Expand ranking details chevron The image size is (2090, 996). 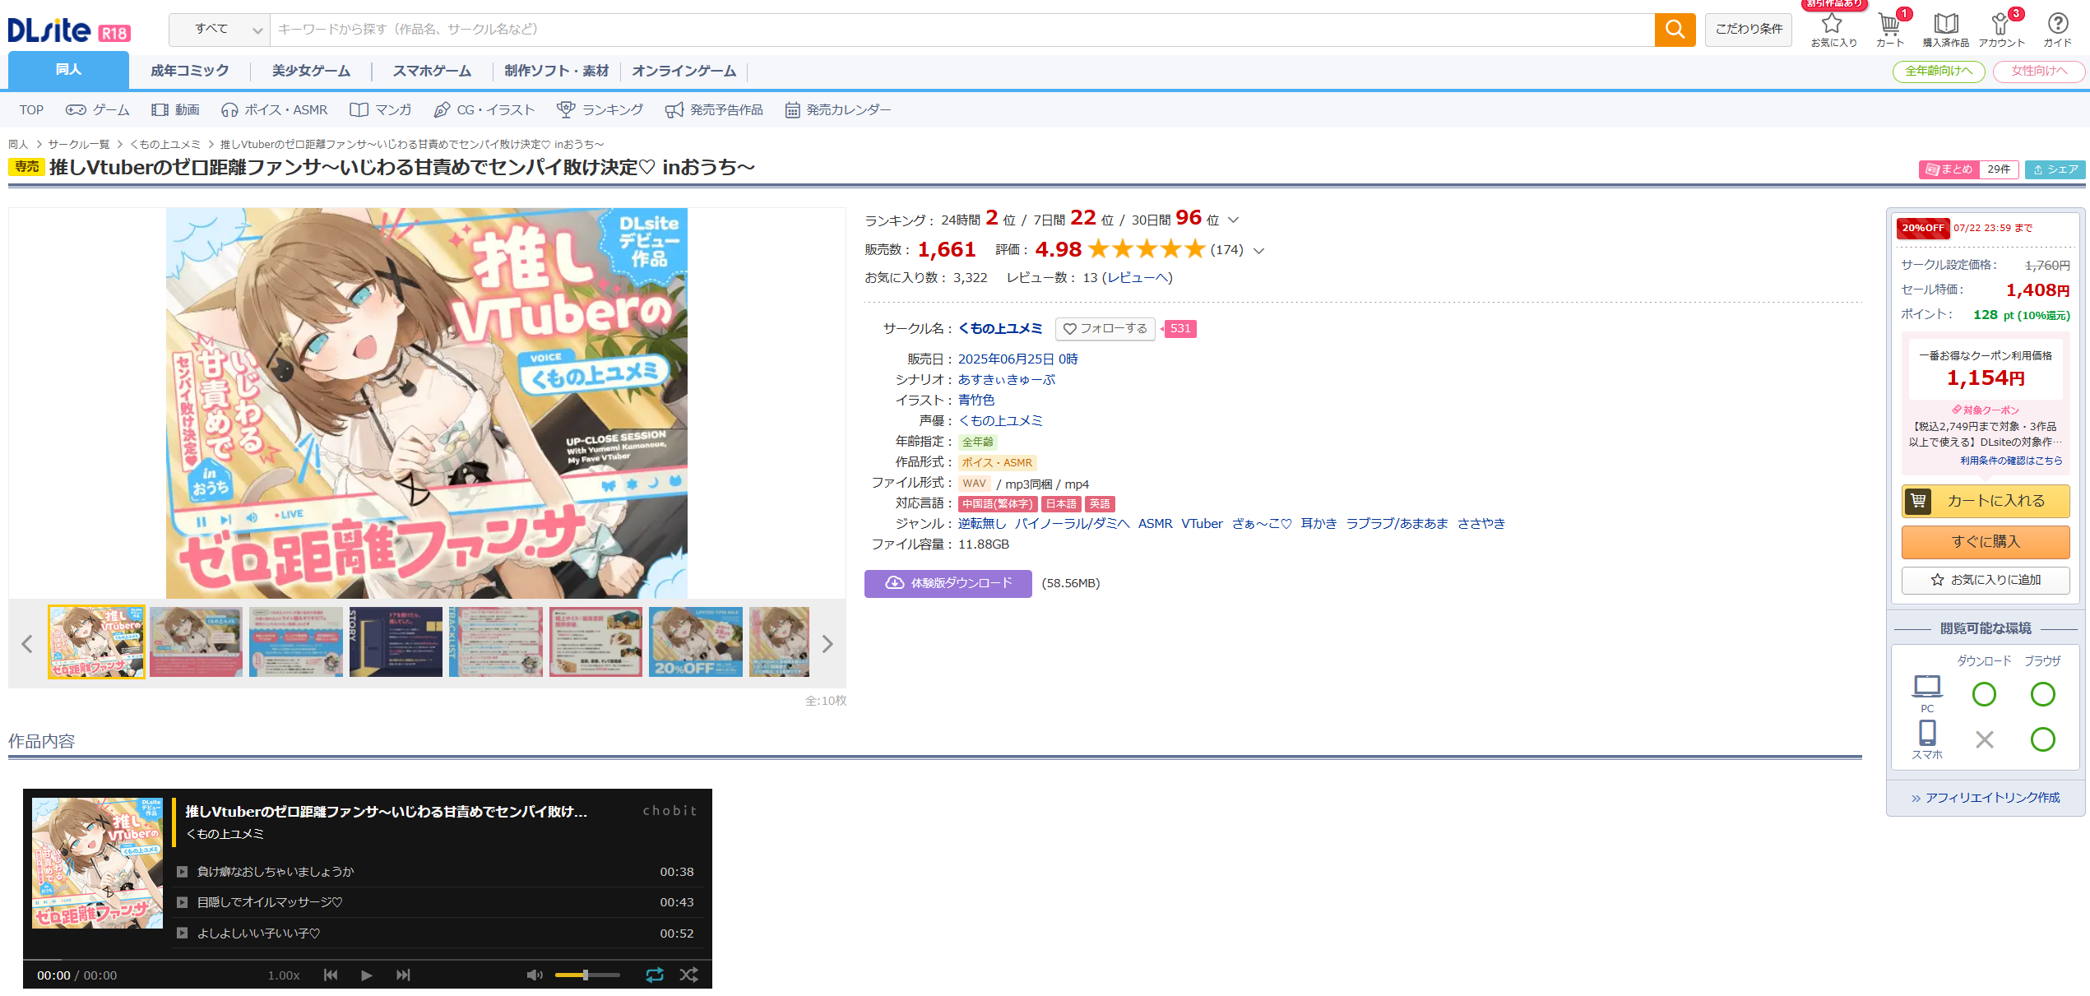(x=1233, y=220)
